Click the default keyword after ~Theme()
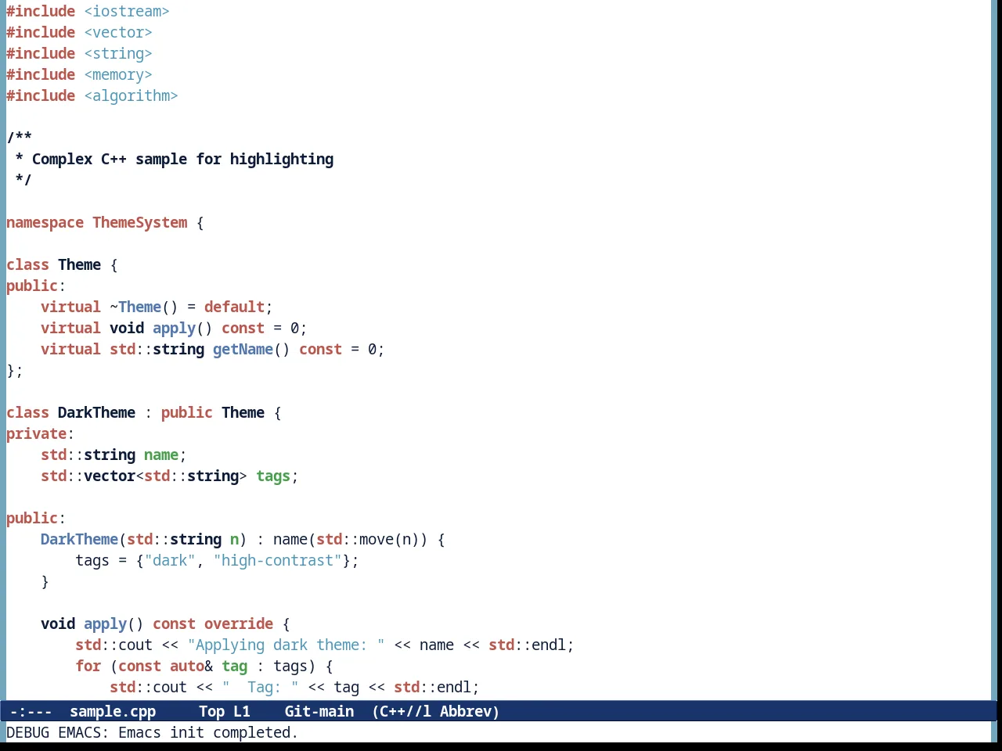The image size is (1002, 751). 234,307
